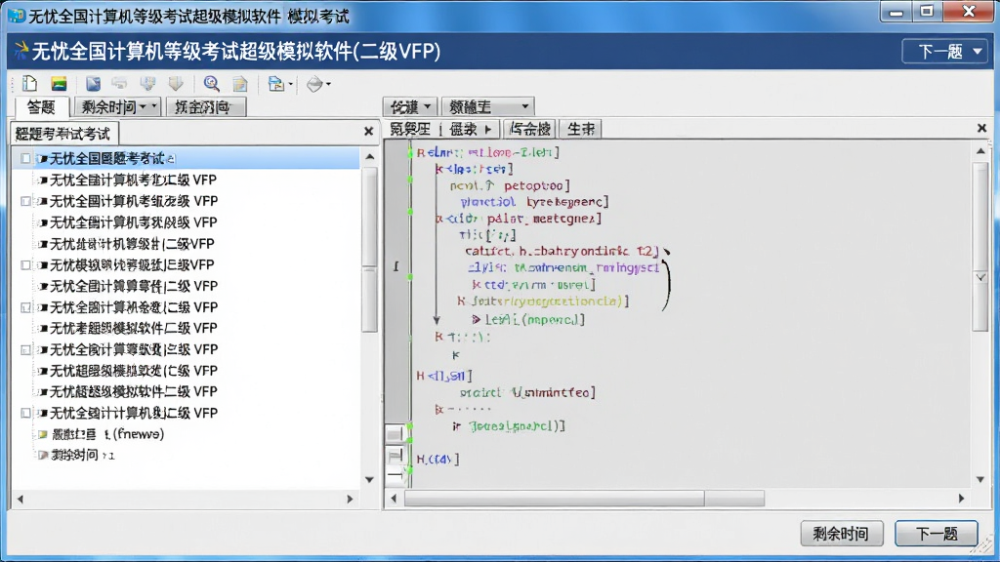Click the notepad page toolbar icon
Screen dimensions: 1000x562
[x=240, y=84]
